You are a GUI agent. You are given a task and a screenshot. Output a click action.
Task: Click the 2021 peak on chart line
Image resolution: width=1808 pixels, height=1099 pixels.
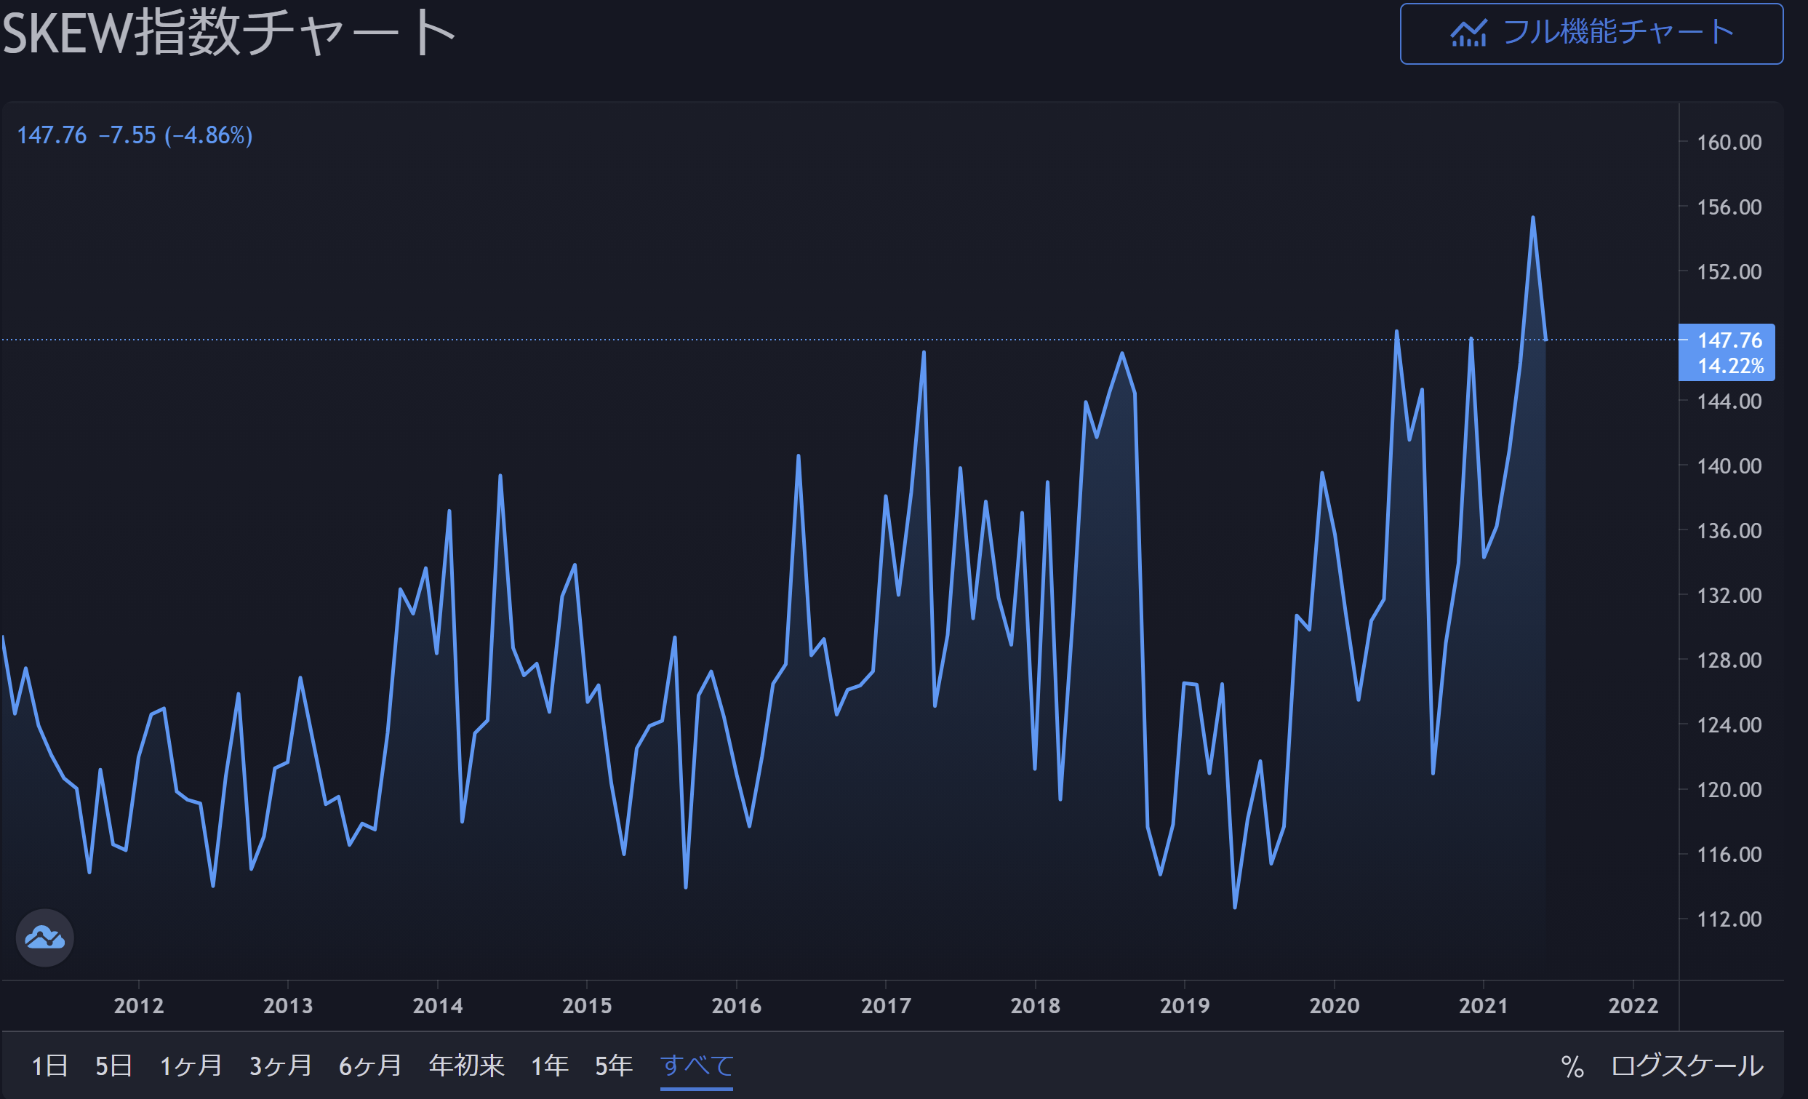(x=1533, y=218)
